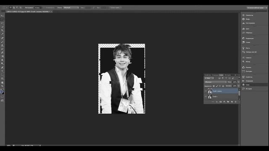
Task: Select the Pen tool
Action: (2, 68)
